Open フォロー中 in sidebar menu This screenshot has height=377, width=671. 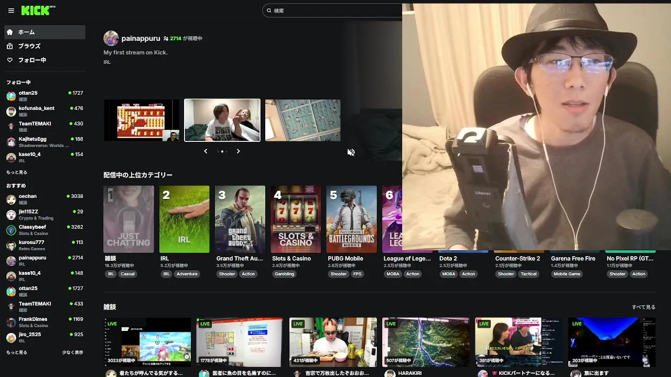45,60
